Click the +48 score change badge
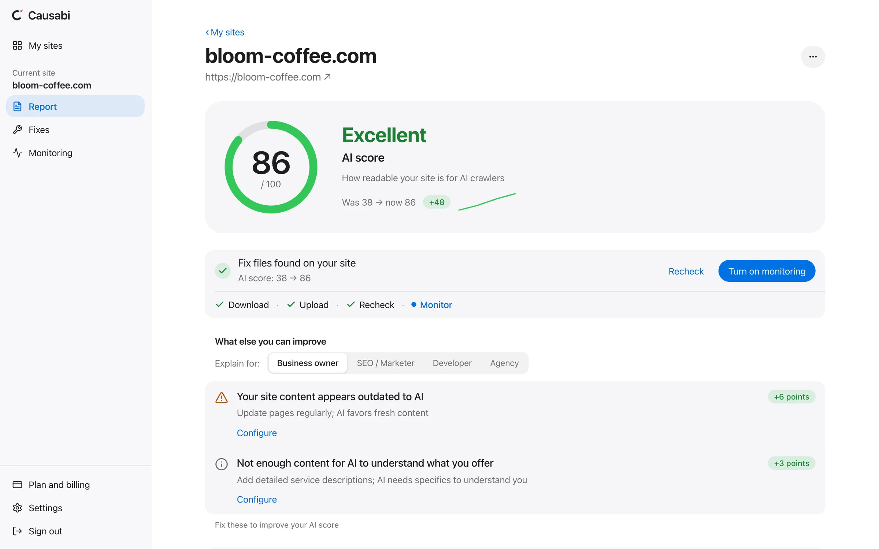 point(437,202)
